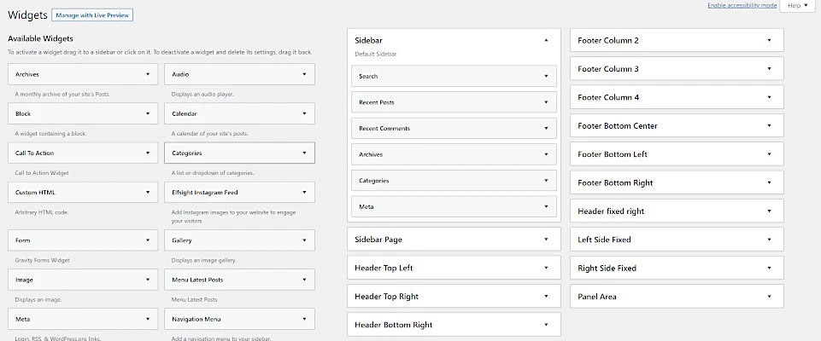Select the Menu Latest Posts widget title
The image size is (821, 341).
(x=197, y=280)
